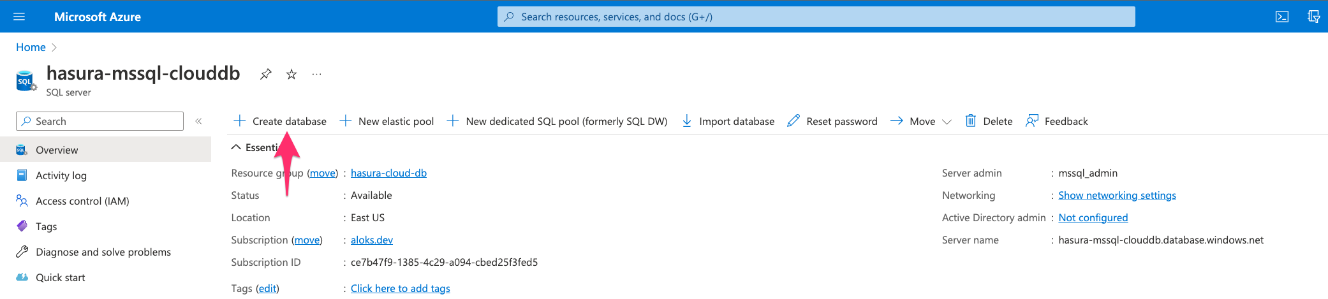Image resolution: width=1328 pixels, height=299 pixels.
Task: Click the purple Tags icon in sidebar
Action: (x=22, y=226)
